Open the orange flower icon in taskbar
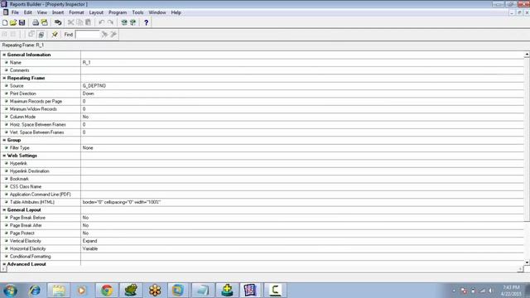The image size is (530, 298). (x=155, y=291)
